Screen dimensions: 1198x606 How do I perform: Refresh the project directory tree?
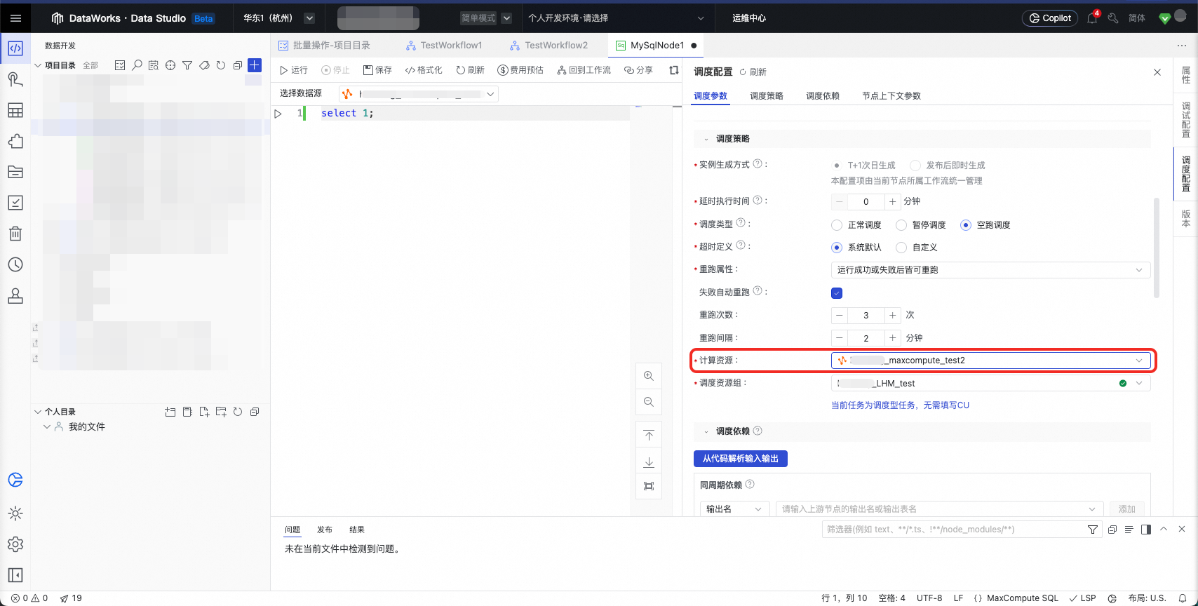coord(221,65)
